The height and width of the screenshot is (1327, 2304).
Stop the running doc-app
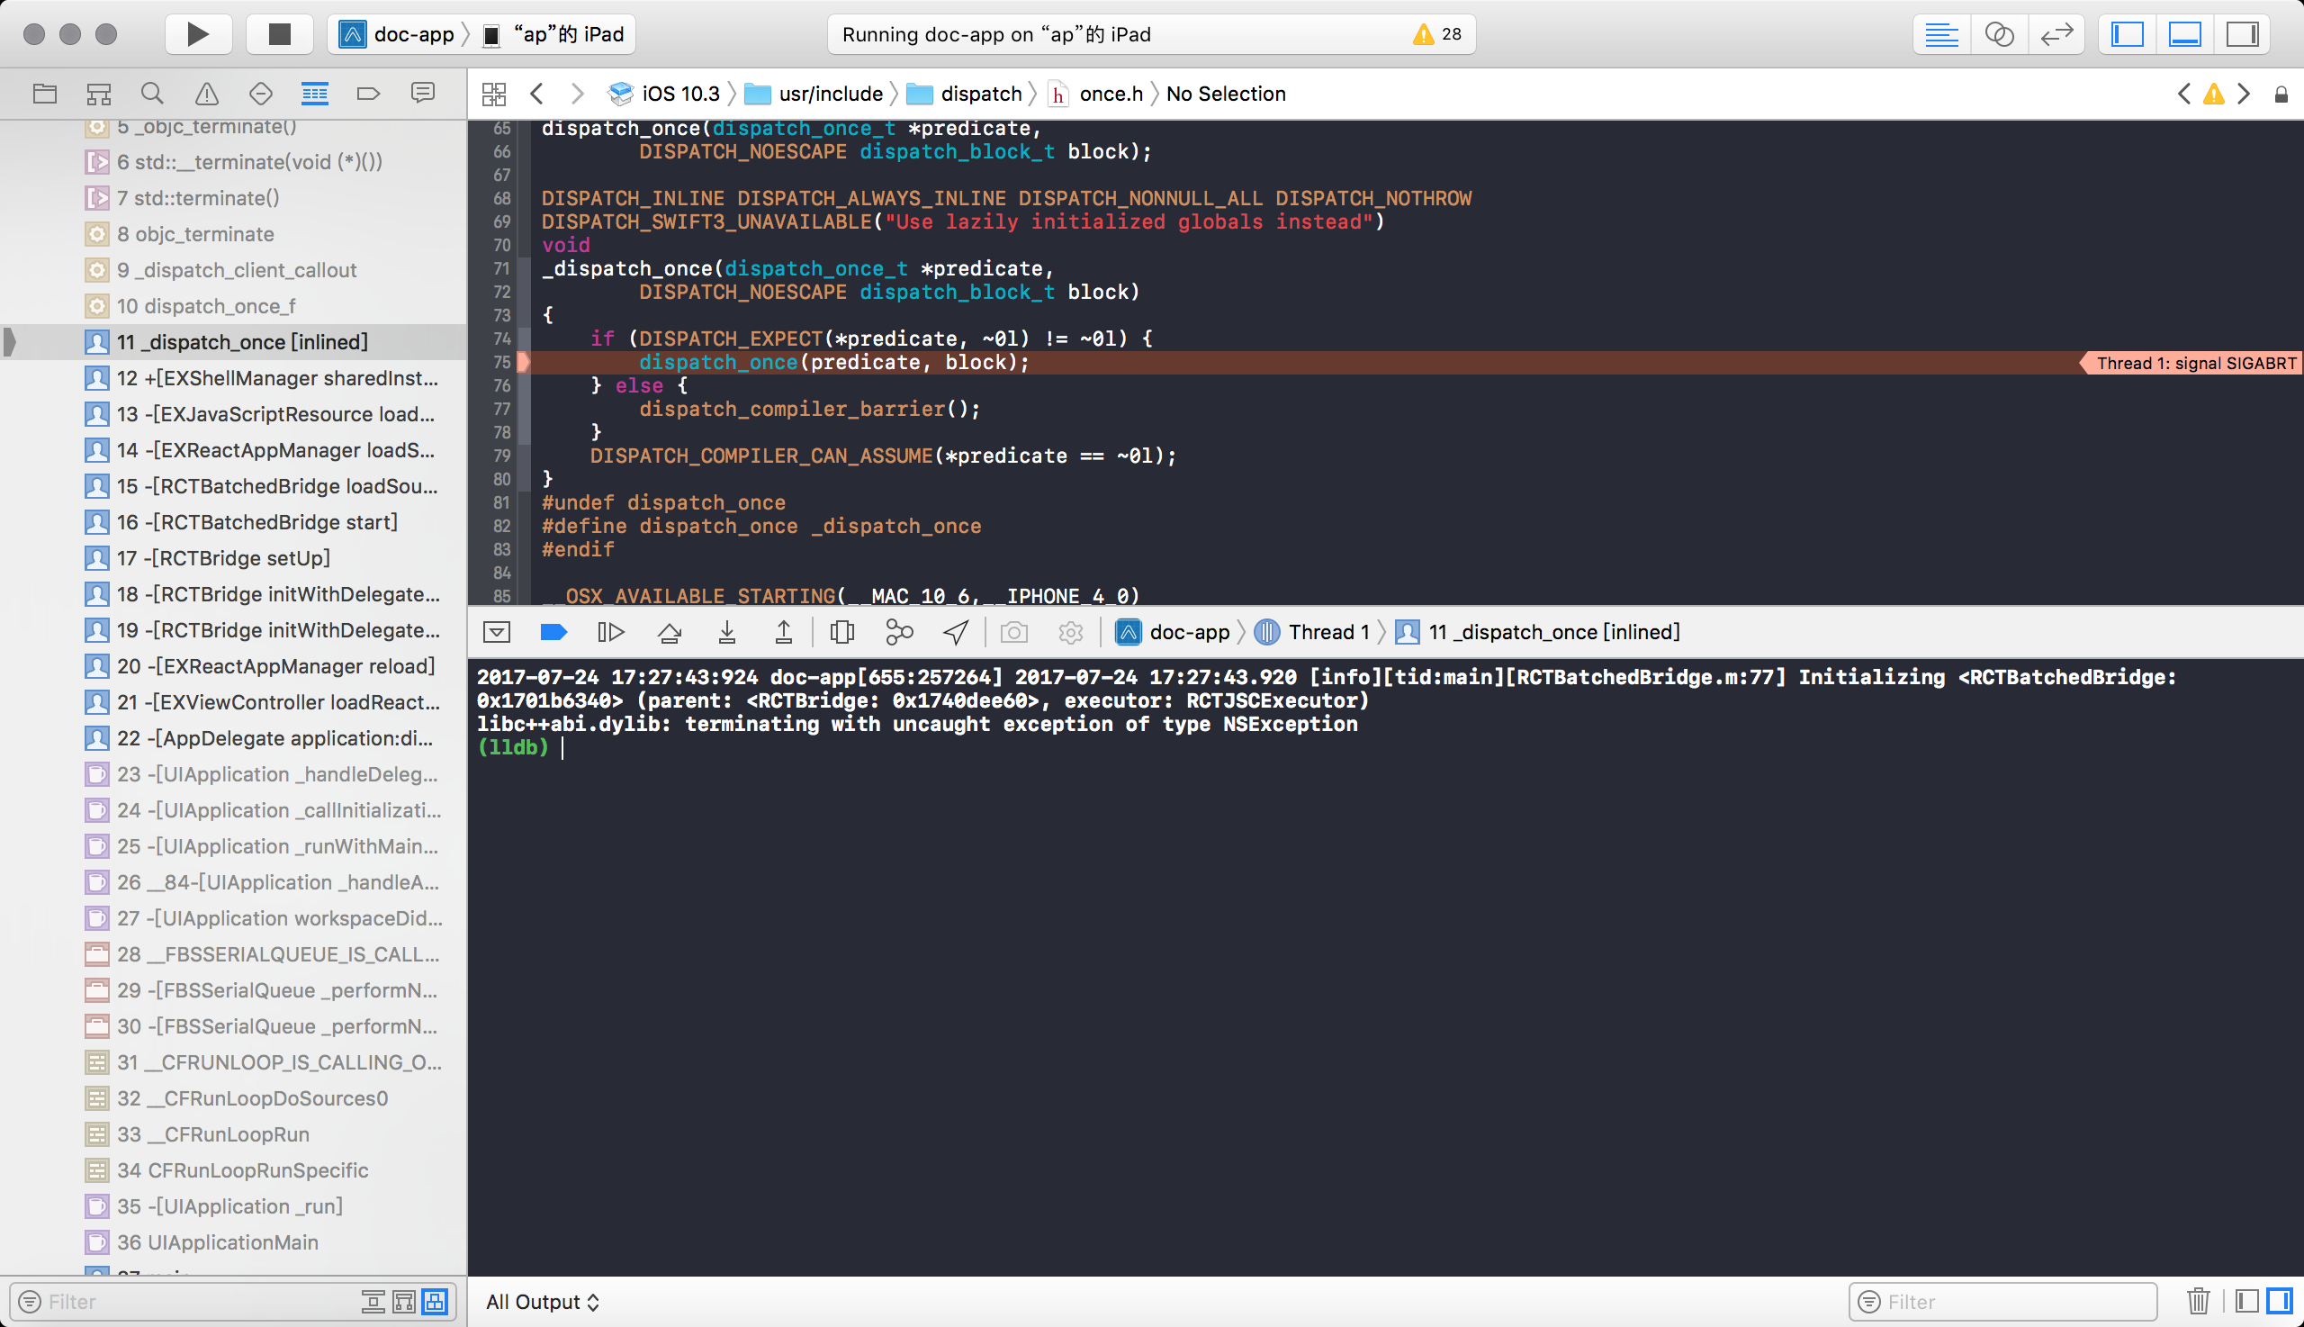coord(279,33)
